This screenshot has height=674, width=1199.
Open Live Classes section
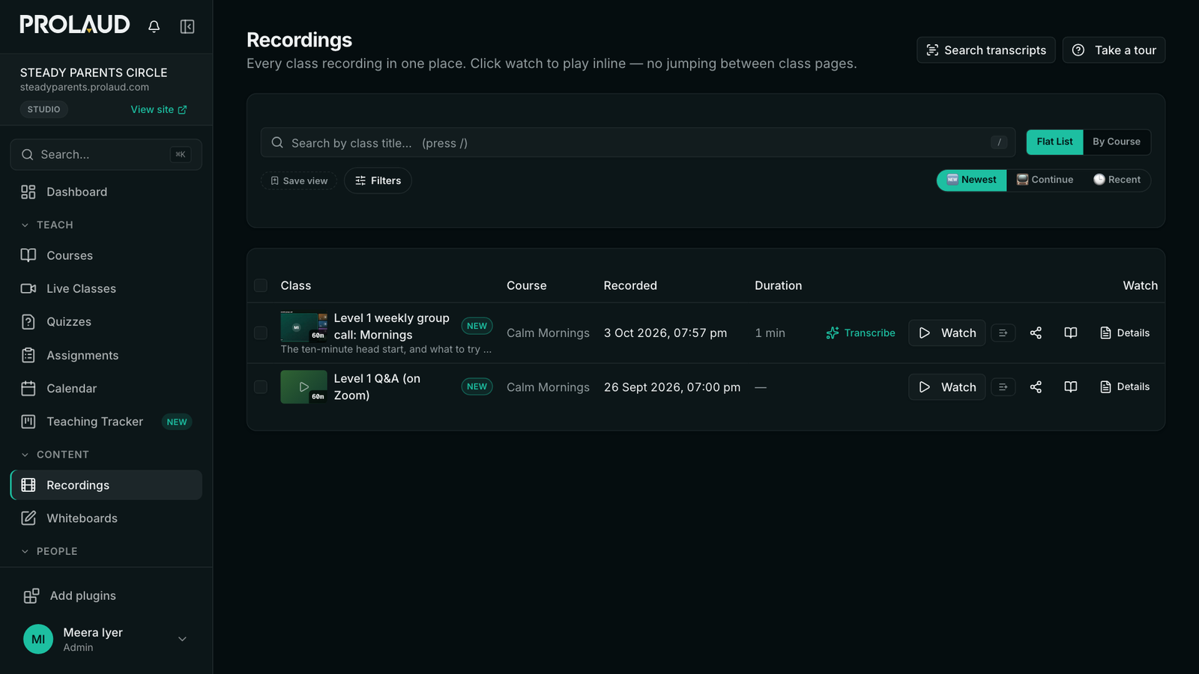106,288
